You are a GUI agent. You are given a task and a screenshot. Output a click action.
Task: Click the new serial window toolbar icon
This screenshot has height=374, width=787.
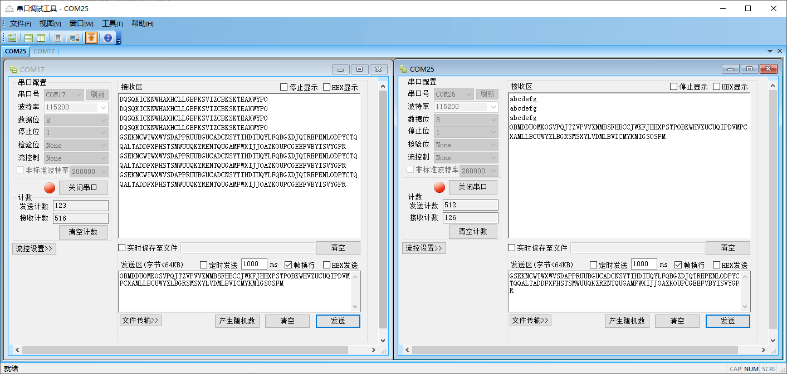click(12, 38)
